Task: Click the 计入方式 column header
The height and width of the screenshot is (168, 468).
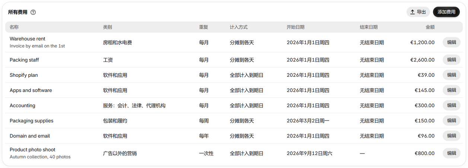Action: [239, 27]
